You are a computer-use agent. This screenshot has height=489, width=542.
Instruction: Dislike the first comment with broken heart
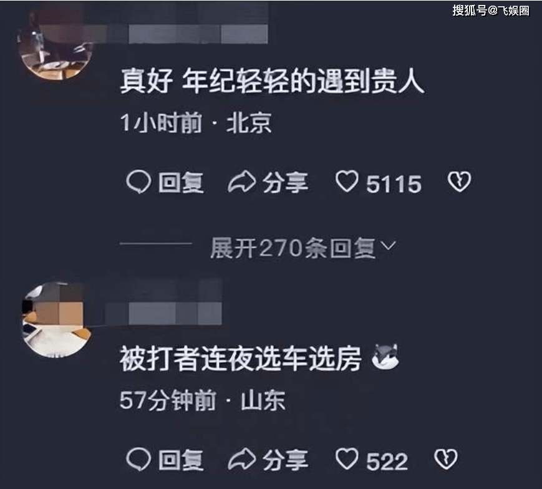459,182
